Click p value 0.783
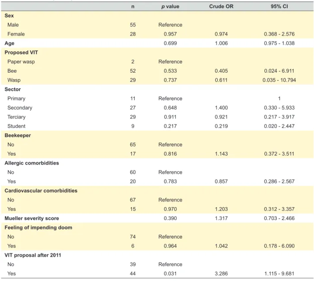 tap(170, 181)
